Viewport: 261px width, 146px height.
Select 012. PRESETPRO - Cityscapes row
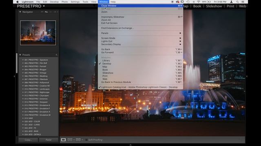pos(38,96)
